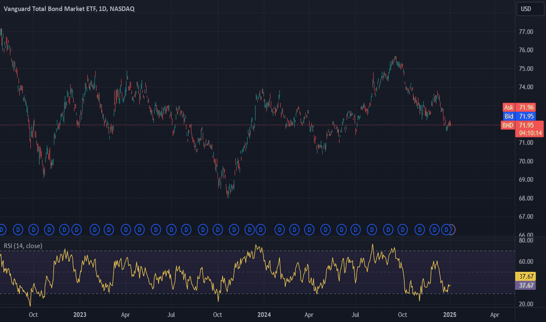Screen dimensions: 546x322
Task: Open the October 2022 dividend marker
Action: pos(33,229)
